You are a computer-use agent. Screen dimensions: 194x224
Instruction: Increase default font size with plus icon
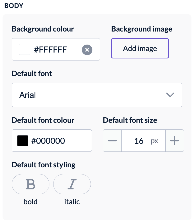[x=175, y=140]
